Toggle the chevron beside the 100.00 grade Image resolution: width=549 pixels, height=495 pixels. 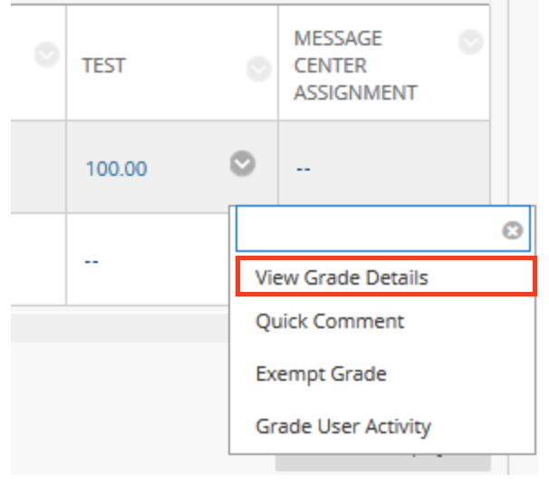point(242,164)
